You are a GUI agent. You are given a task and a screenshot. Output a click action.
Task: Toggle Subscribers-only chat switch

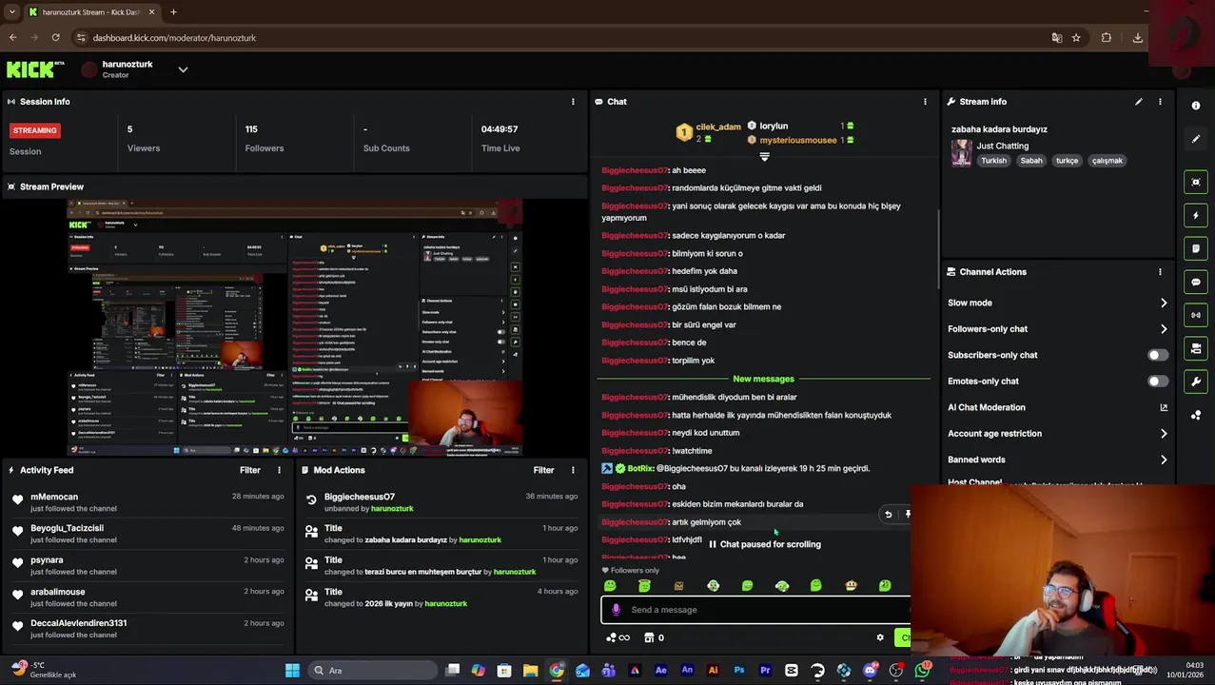[x=1157, y=355]
